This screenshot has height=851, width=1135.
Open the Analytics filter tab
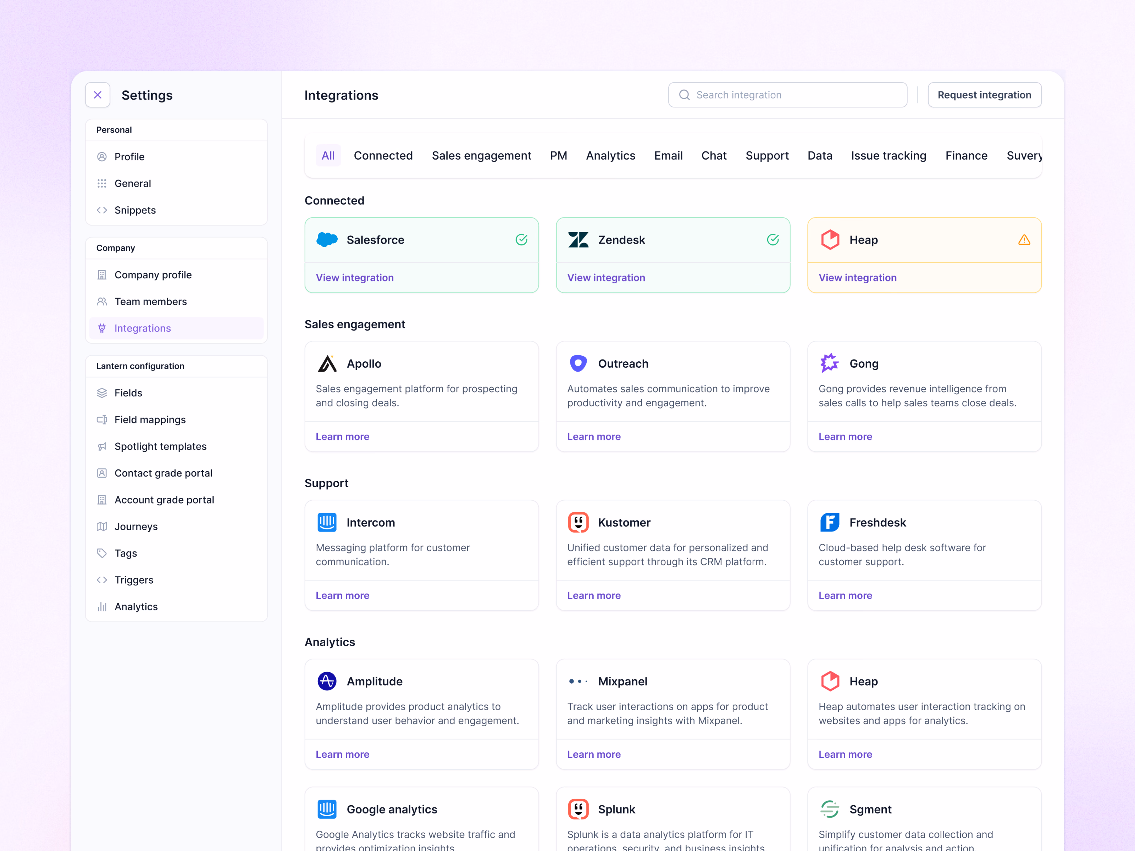point(611,155)
